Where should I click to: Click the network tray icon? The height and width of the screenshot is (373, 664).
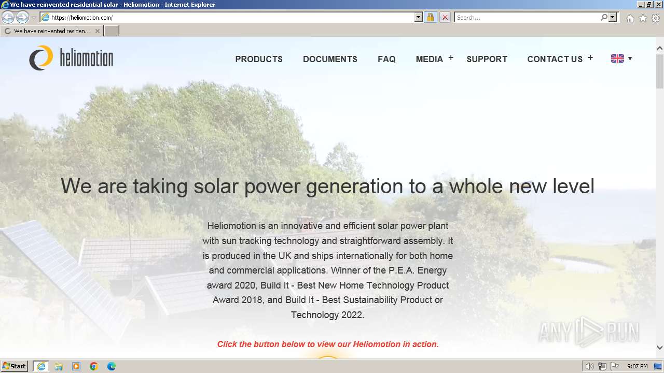(602, 366)
